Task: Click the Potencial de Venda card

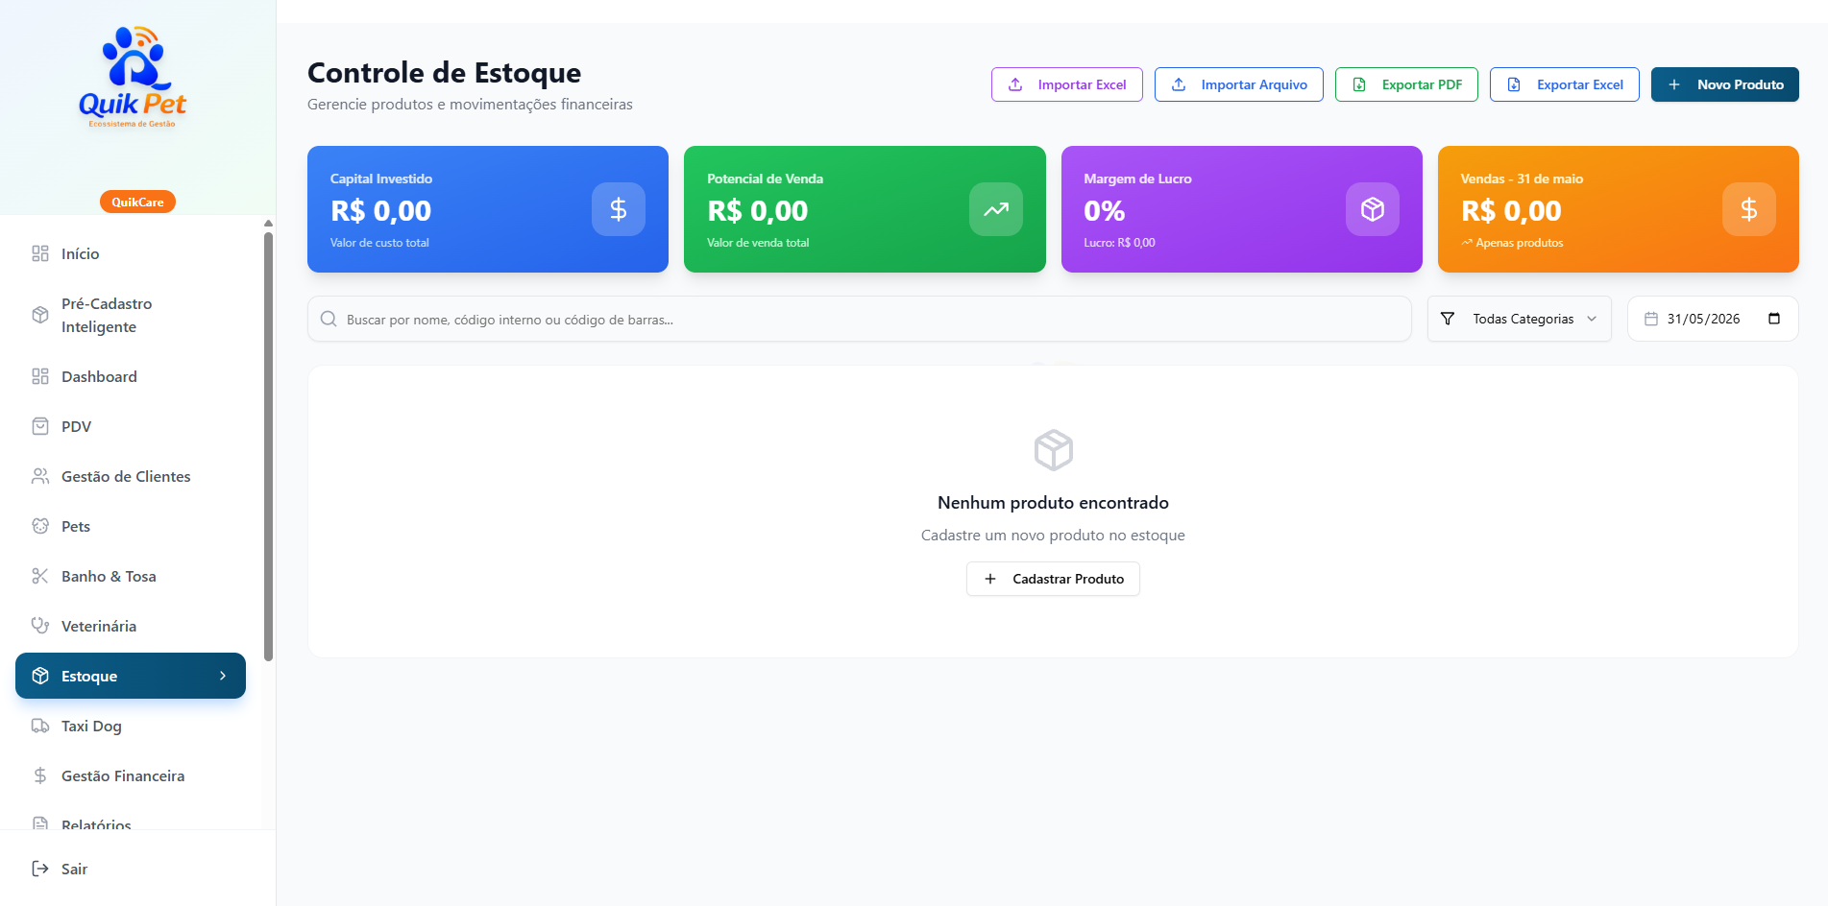Action: (865, 209)
